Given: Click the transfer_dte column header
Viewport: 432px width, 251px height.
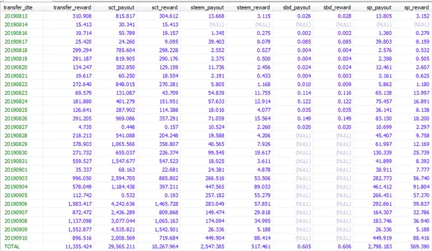Looking at the screenshot, I should [x=18, y=7].
